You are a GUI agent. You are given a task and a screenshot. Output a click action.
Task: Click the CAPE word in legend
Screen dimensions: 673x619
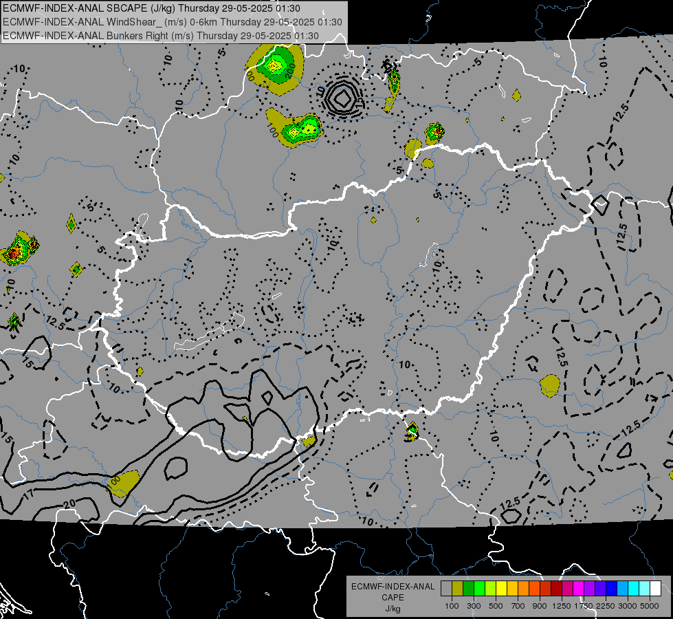[x=393, y=597]
